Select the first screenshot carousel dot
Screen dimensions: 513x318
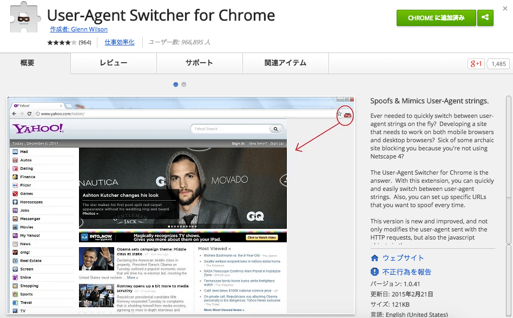(176, 85)
